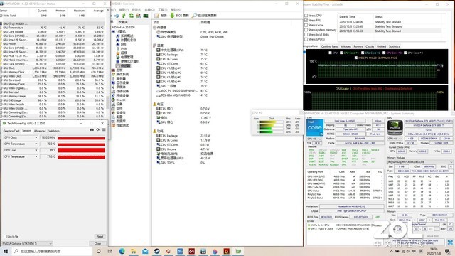Click the Windows taskbar search box
Viewport: 455px width, 256px height.
coord(52,251)
